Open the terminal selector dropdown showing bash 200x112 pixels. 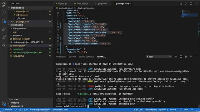point(159,57)
